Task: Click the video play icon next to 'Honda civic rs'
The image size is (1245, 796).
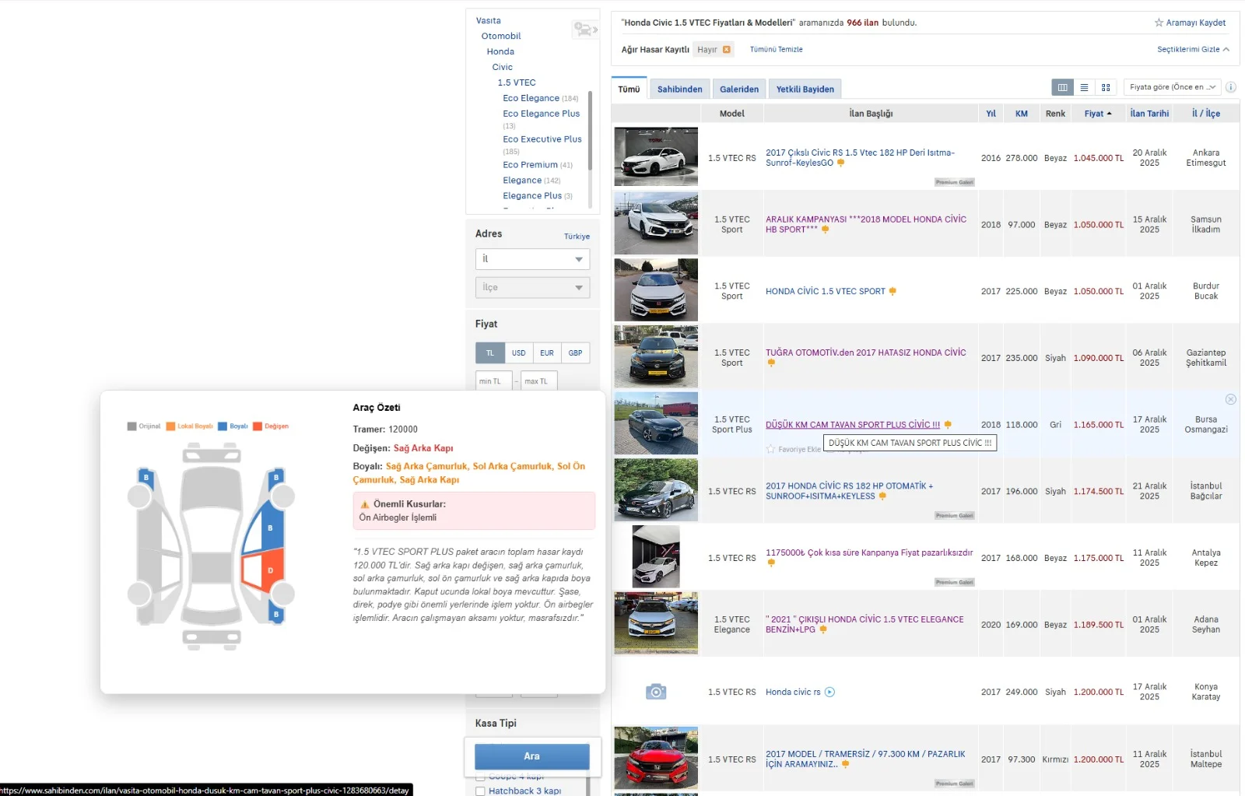Action: 829,692
